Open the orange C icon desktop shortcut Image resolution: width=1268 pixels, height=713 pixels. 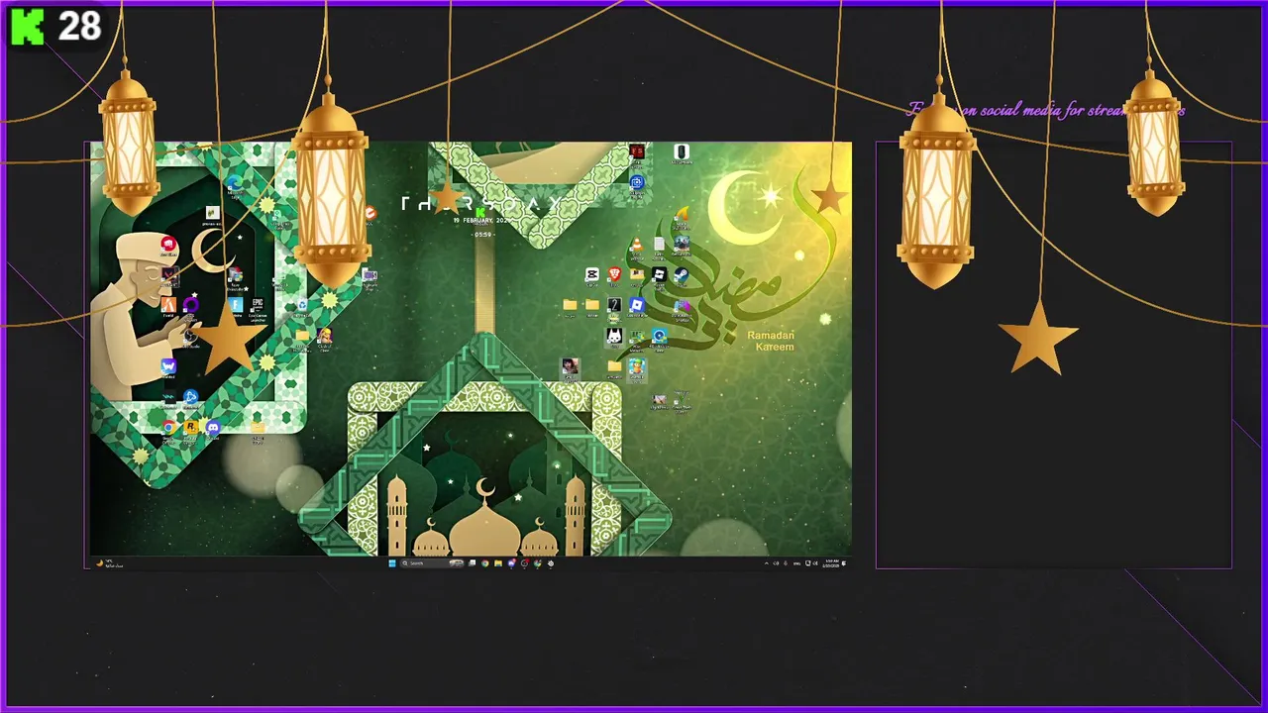370,213
